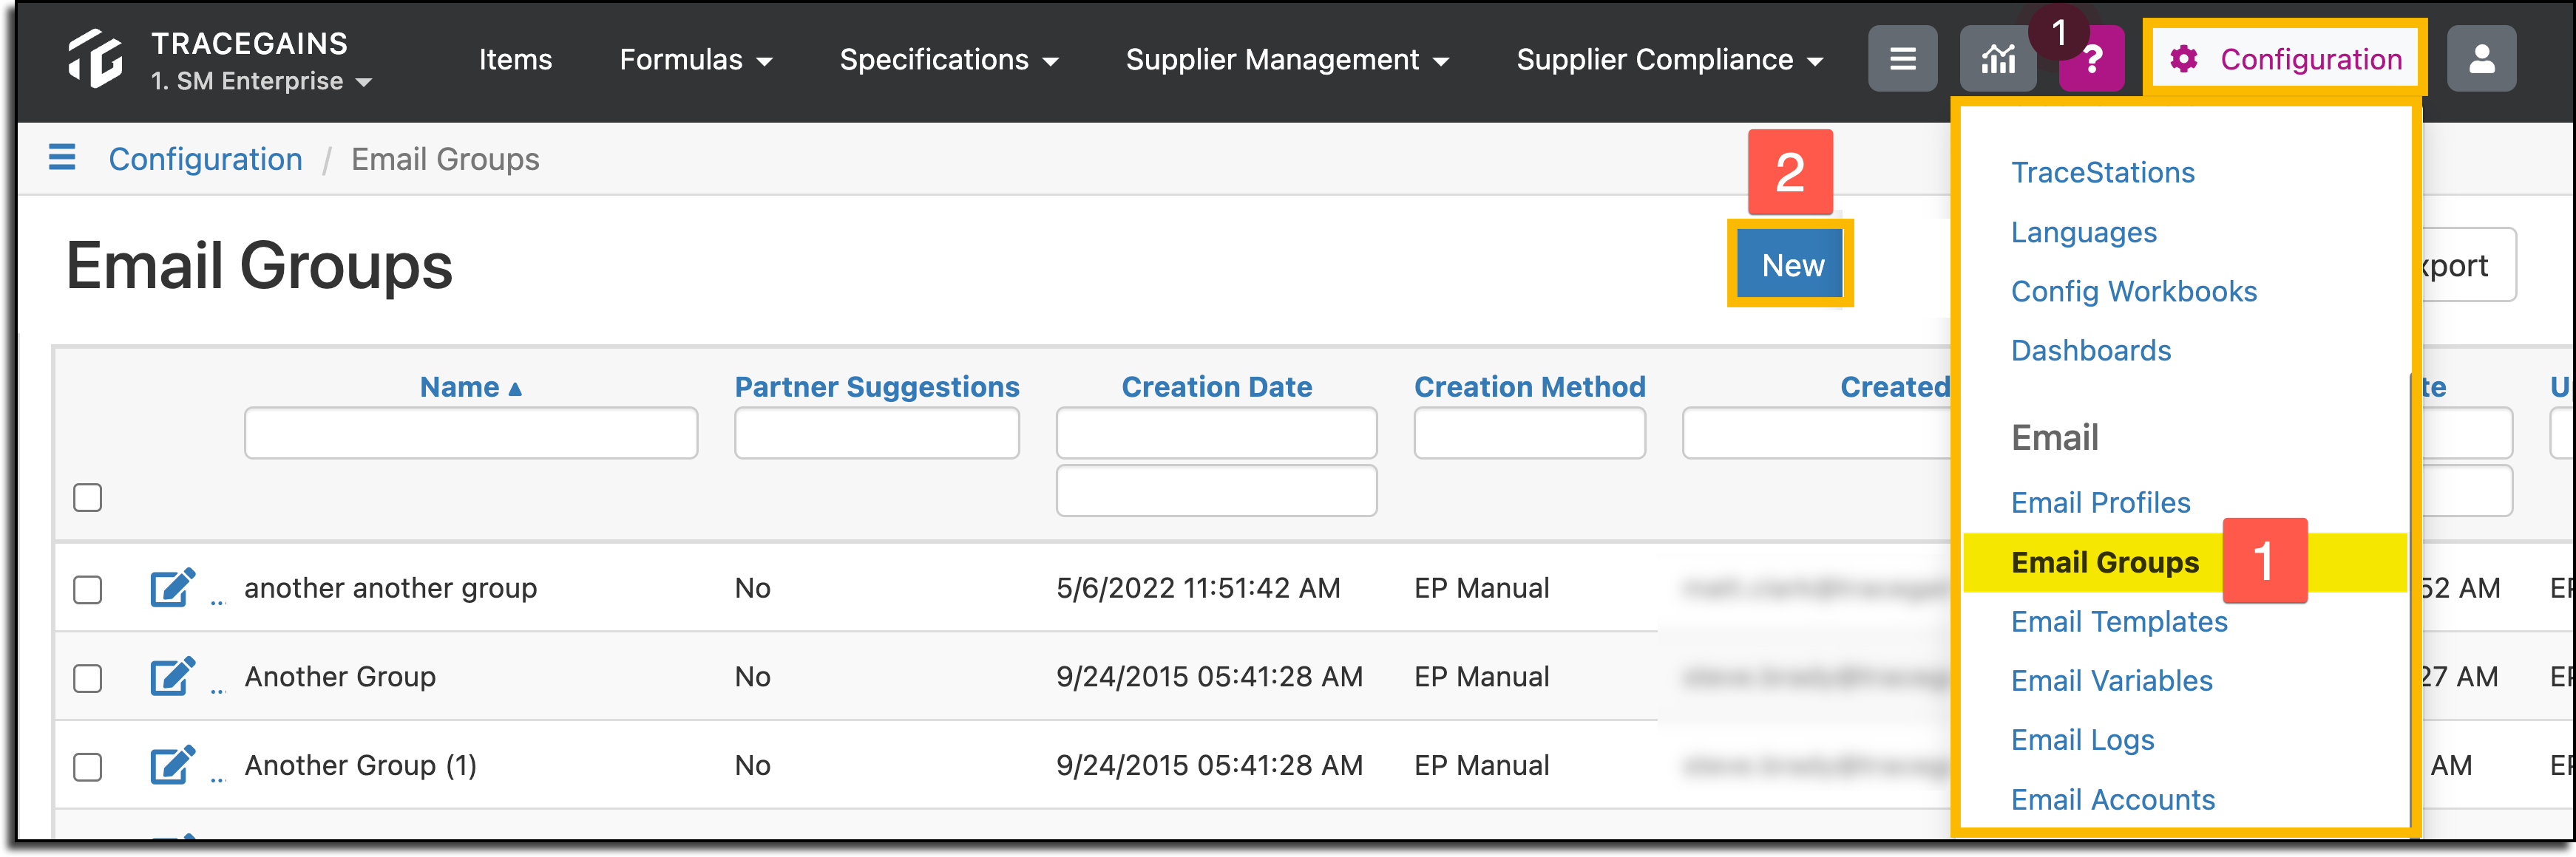
Task: Check the 'Another Group (1)' row checkbox
Action: point(88,767)
